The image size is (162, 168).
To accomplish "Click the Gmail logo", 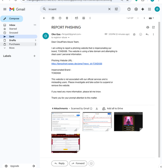I will [x=17, y=9].
